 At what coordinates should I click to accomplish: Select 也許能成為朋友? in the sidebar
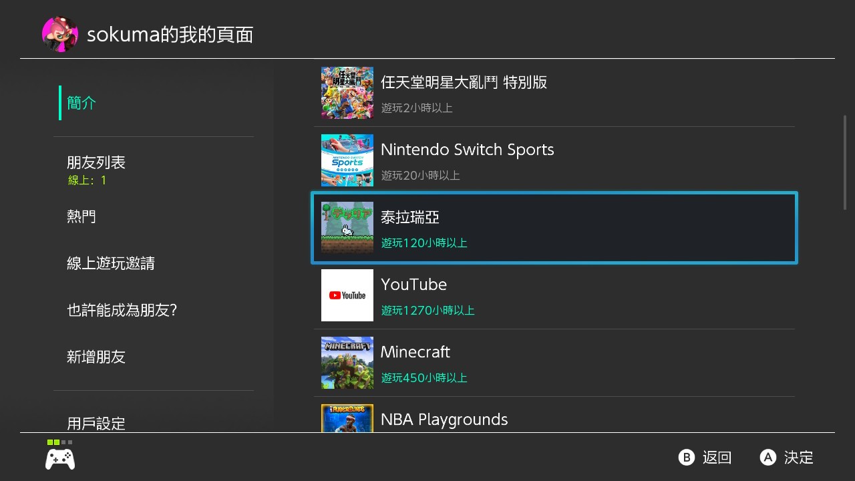122,310
